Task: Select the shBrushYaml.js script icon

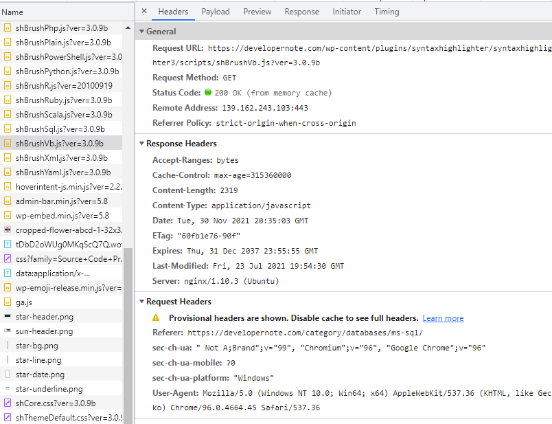Action: 7,172
